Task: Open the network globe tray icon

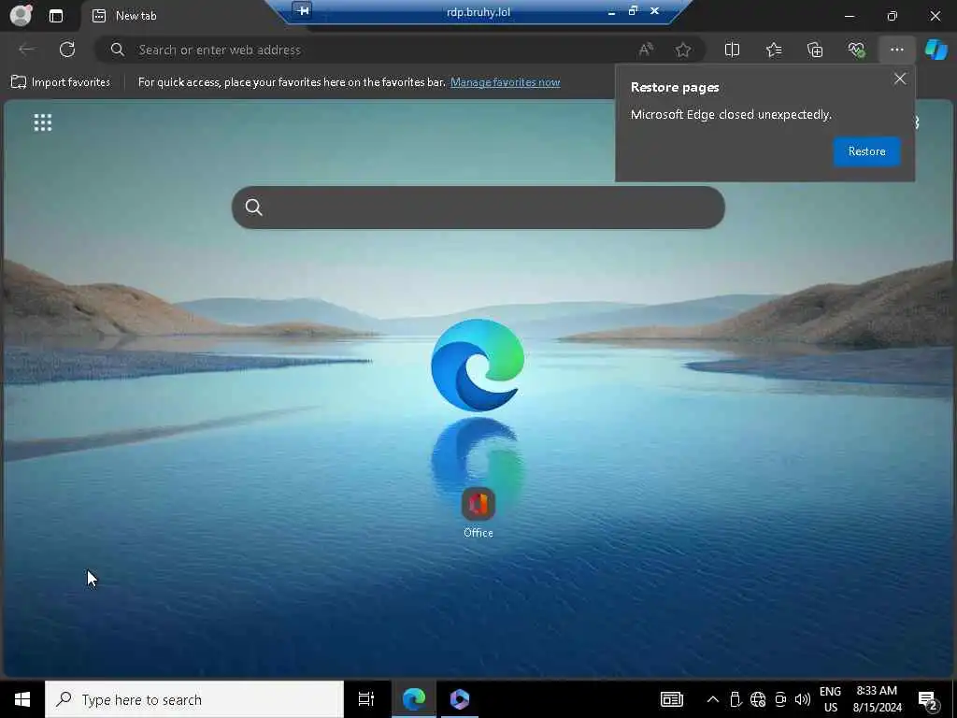Action: 757,699
